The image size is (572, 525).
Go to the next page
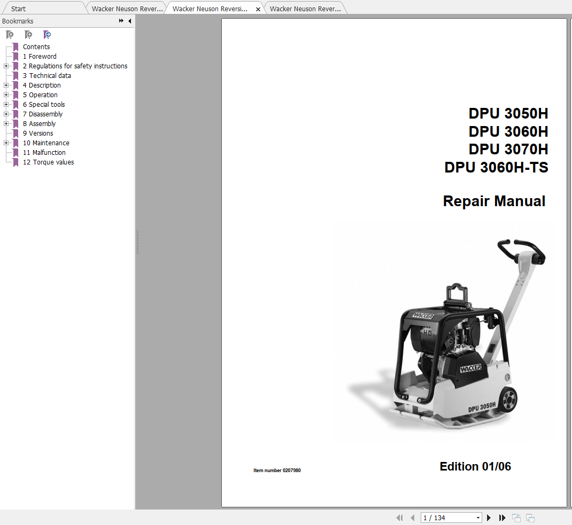click(489, 518)
